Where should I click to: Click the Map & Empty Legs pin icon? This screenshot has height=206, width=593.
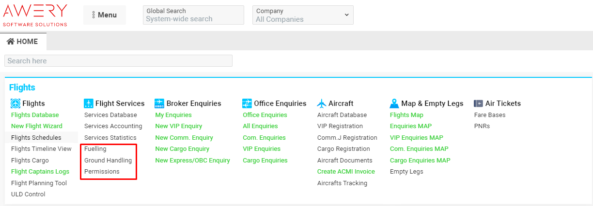click(394, 103)
